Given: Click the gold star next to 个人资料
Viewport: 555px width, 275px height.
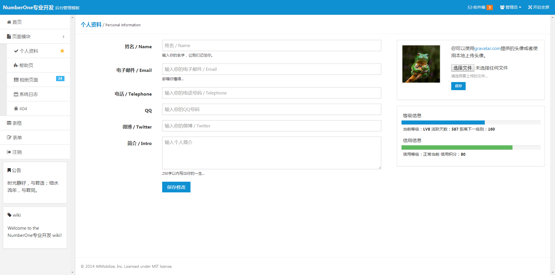Looking at the screenshot, I should click(x=62, y=51).
